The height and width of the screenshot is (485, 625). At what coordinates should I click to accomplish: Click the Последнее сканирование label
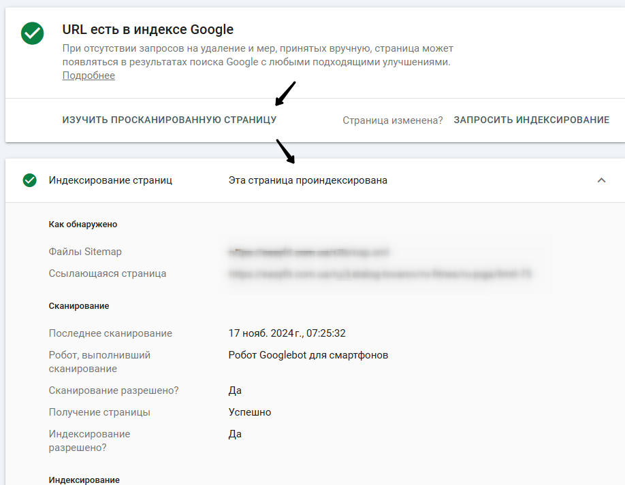click(x=110, y=333)
